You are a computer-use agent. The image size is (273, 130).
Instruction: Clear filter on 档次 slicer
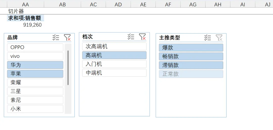coord(142,37)
